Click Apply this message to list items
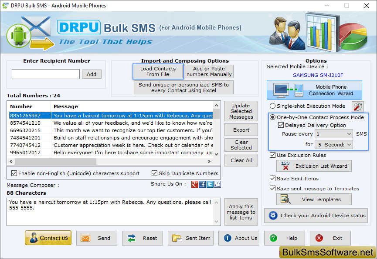The width and height of the screenshot is (377, 259). pos(241,212)
